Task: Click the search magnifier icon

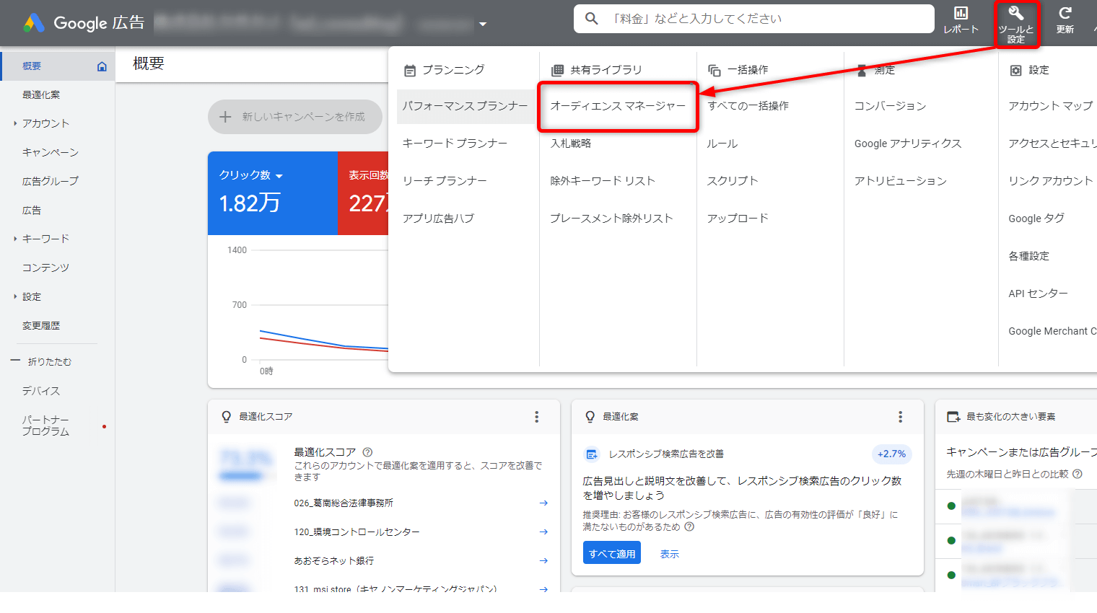Action: tap(592, 19)
